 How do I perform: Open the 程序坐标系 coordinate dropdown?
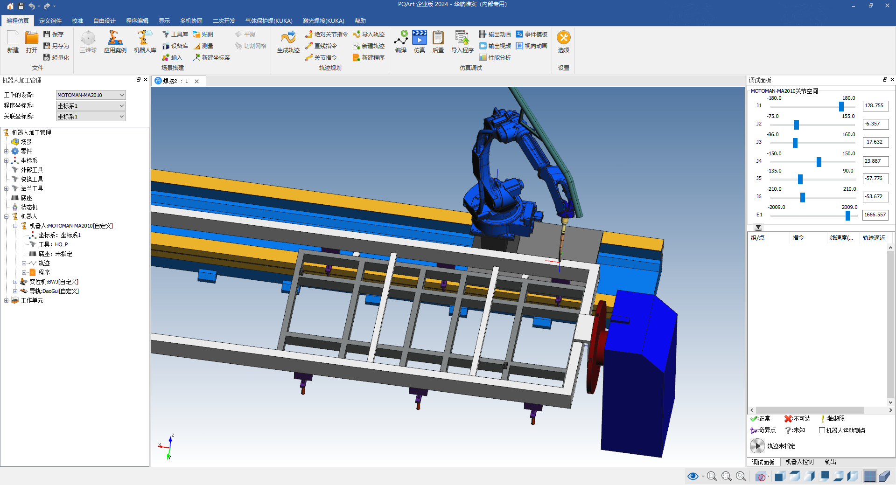click(x=91, y=106)
